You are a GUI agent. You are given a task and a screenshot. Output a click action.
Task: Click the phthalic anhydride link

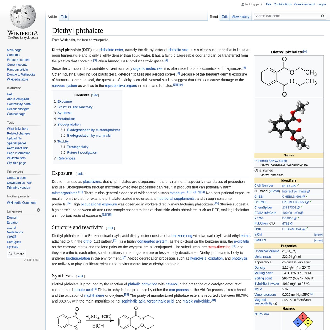pyautogui.click(x=142, y=284)
